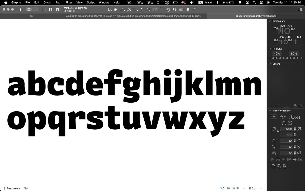Select the Rotate tool in toolbar
Screen dimensions: 305x191
[x=142, y=10]
